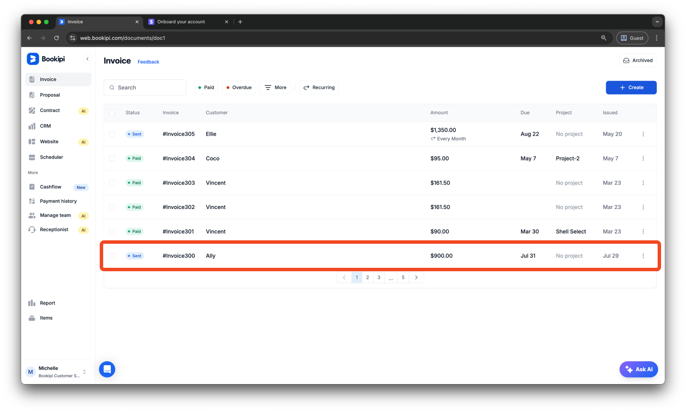Click the Sent status badge for #Invoice305

coord(135,134)
